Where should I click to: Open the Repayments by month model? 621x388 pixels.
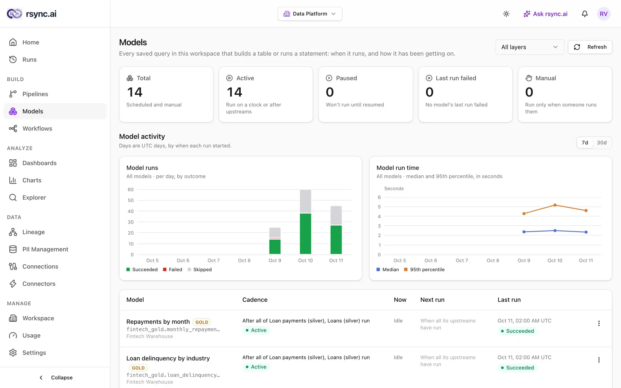(158, 322)
